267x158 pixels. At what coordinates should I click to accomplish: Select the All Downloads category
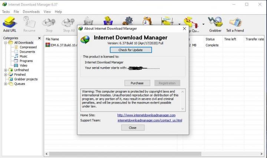click(24, 43)
